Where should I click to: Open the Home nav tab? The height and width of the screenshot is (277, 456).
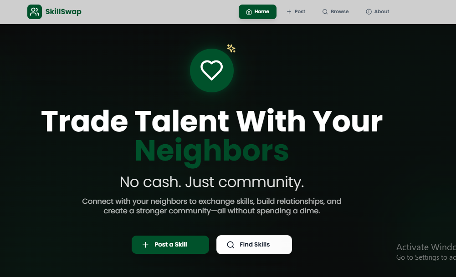257,12
